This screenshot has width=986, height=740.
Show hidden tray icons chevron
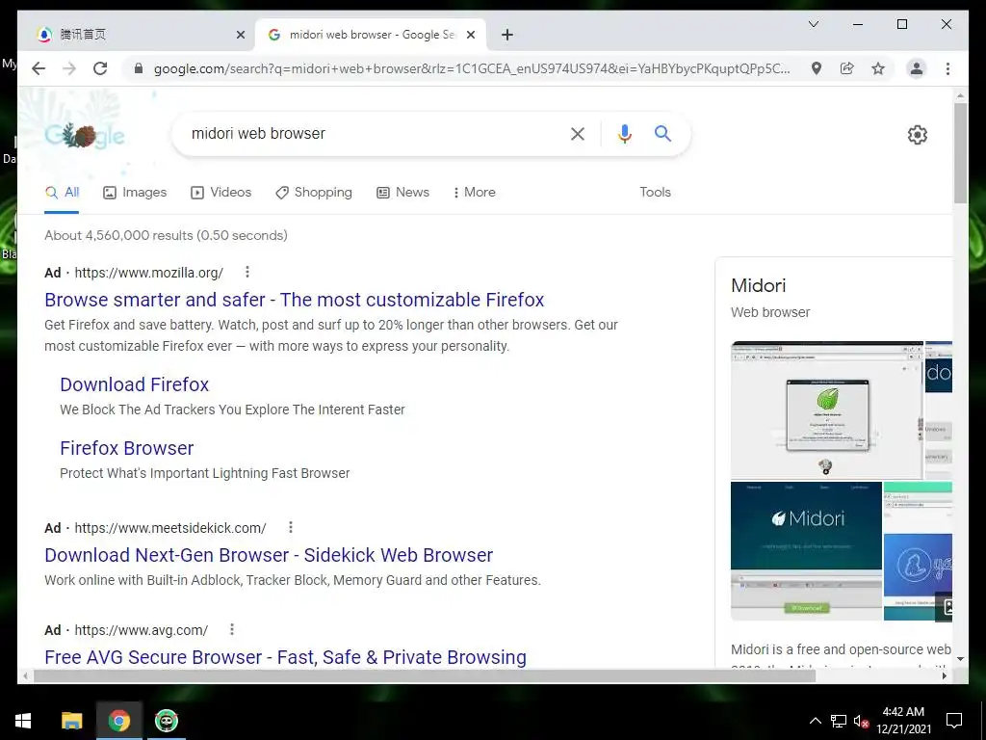815,721
